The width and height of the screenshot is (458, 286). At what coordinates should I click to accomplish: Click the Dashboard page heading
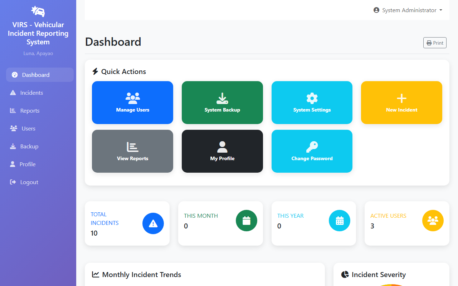113,42
